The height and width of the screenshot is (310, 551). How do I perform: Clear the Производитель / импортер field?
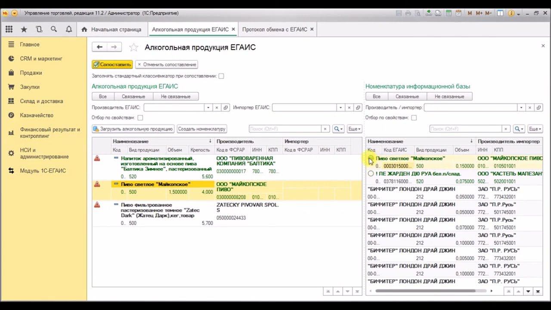coord(530,108)
